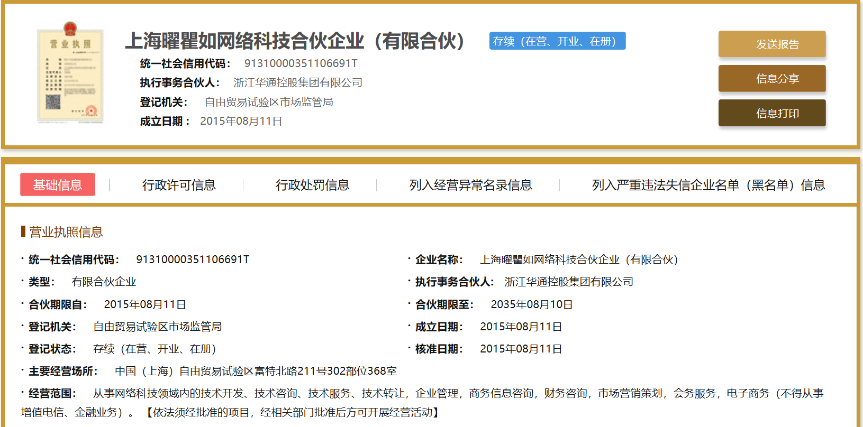Open the 列入严重违法失信企业名单（黑名单）信息 tab

[708, 185]
